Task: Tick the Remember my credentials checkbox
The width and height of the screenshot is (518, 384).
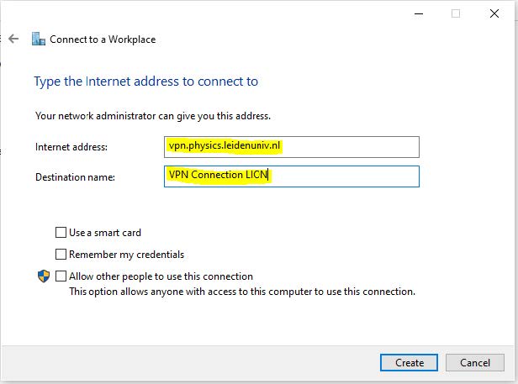Action: 61,255
